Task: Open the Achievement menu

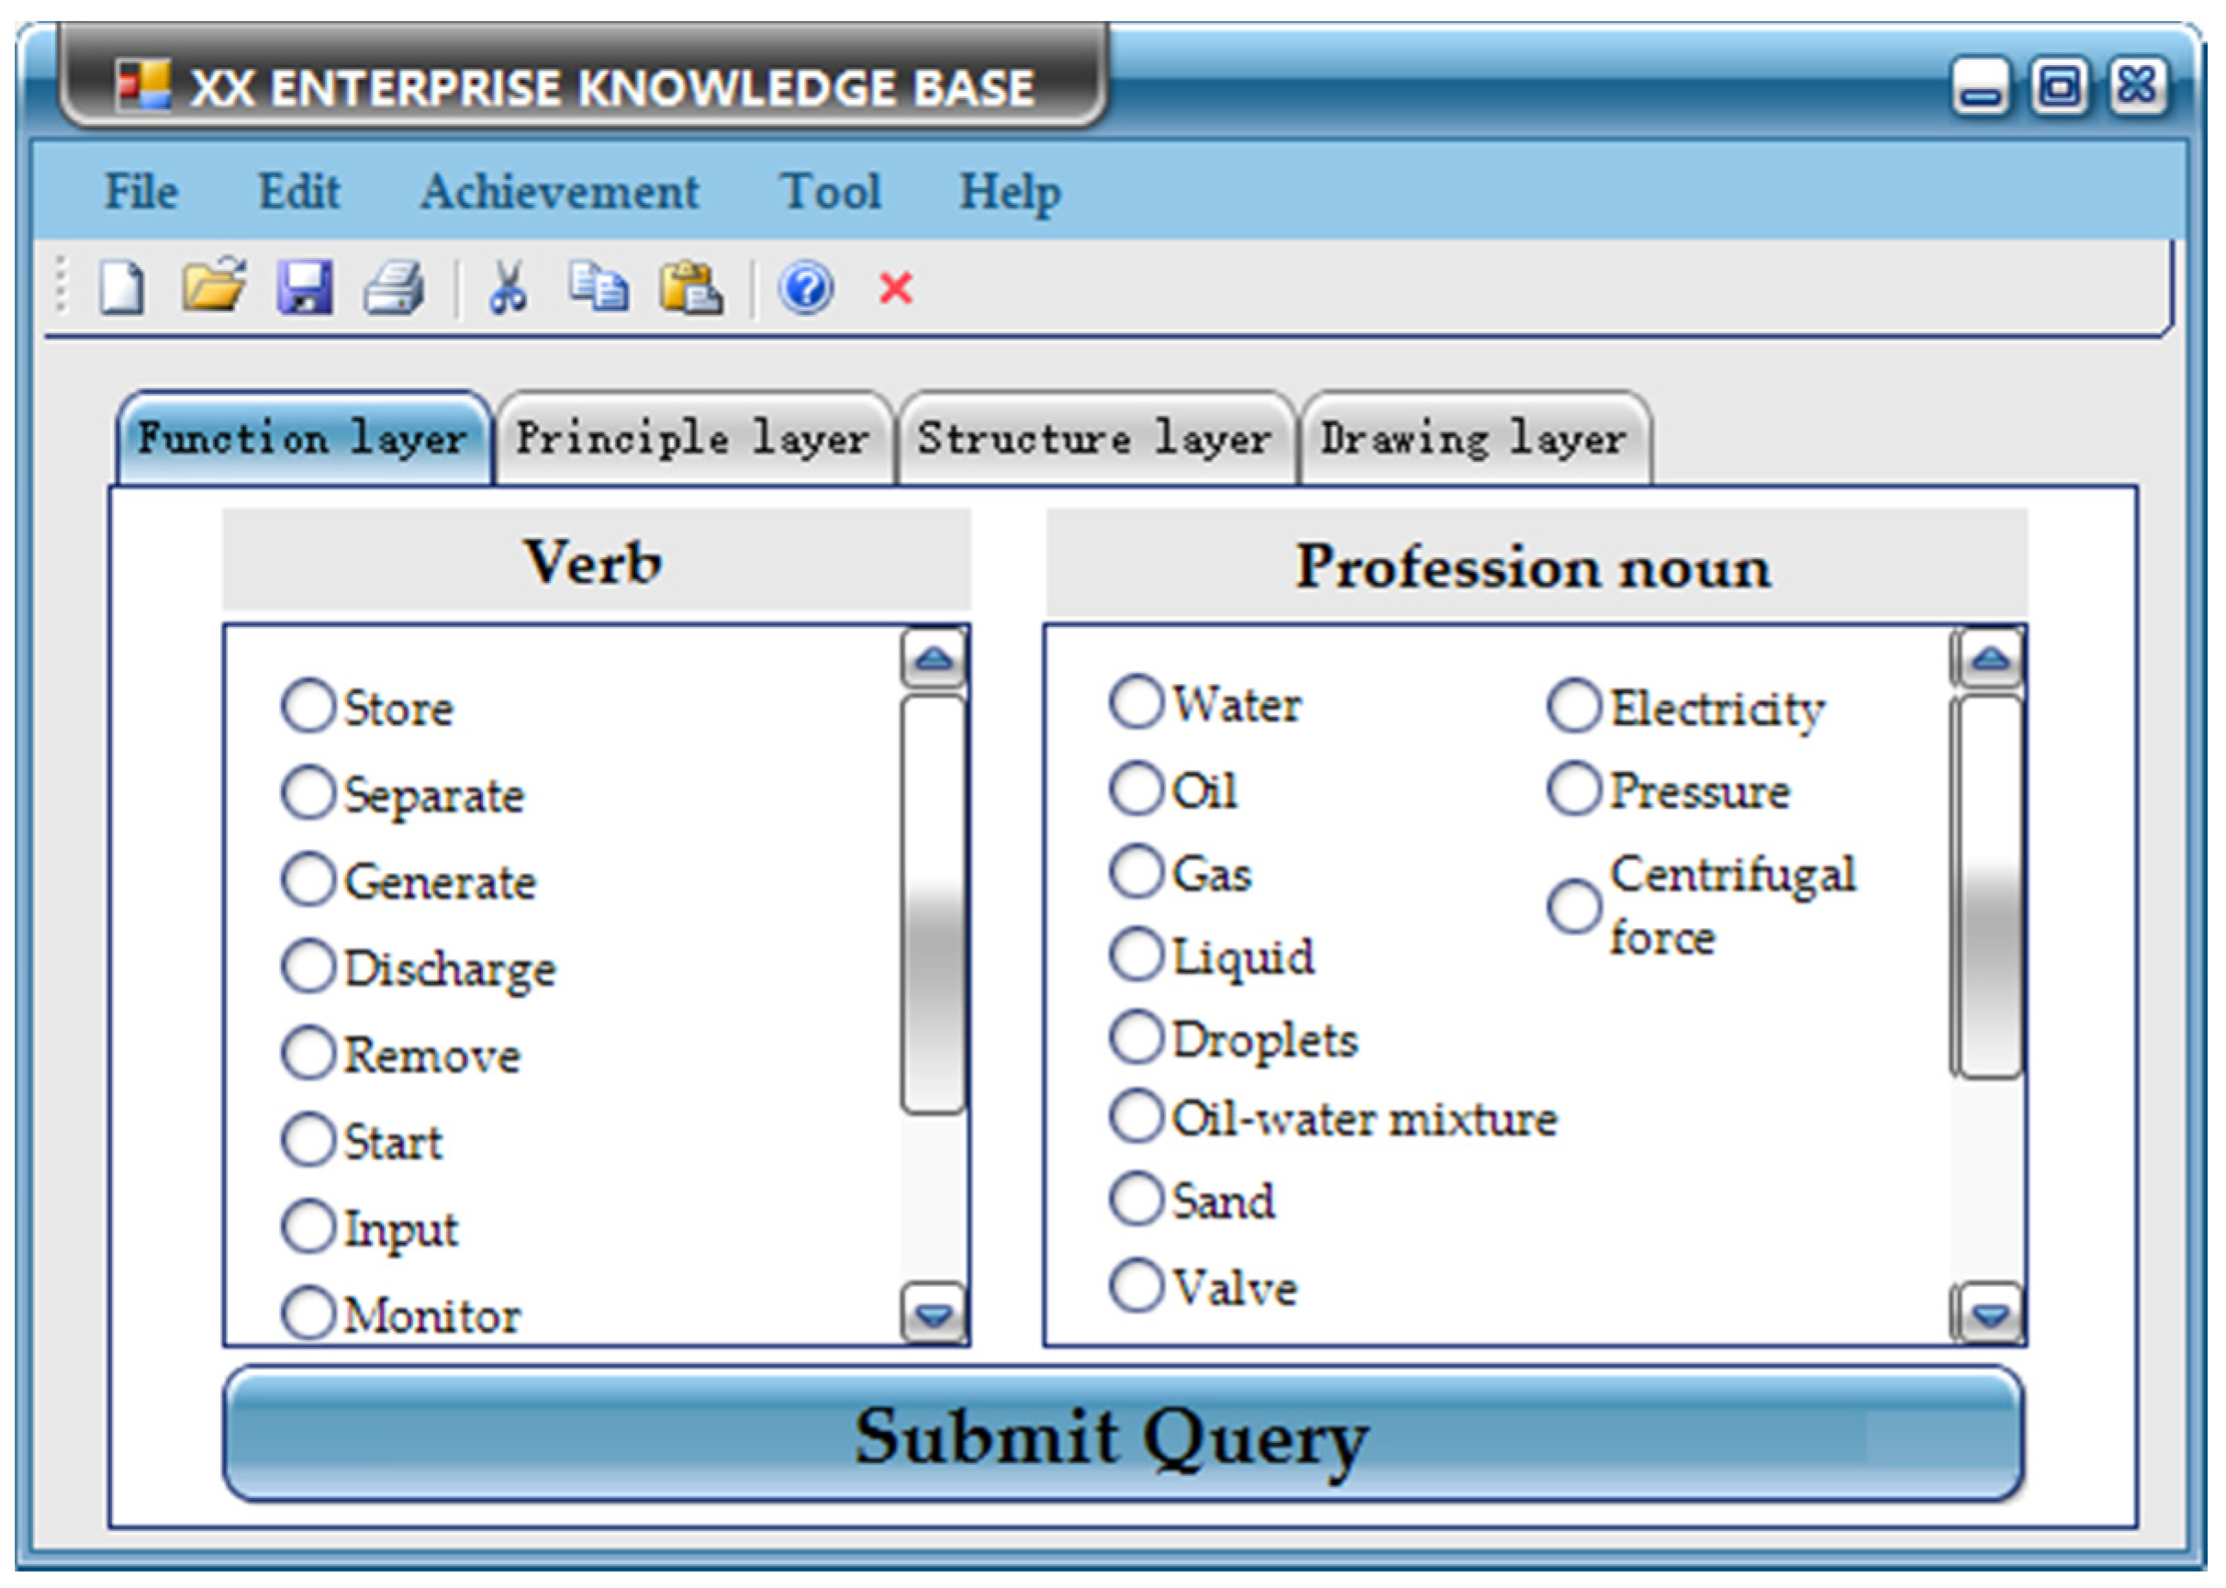Action: pyautogui.click(x=559, y=192)
